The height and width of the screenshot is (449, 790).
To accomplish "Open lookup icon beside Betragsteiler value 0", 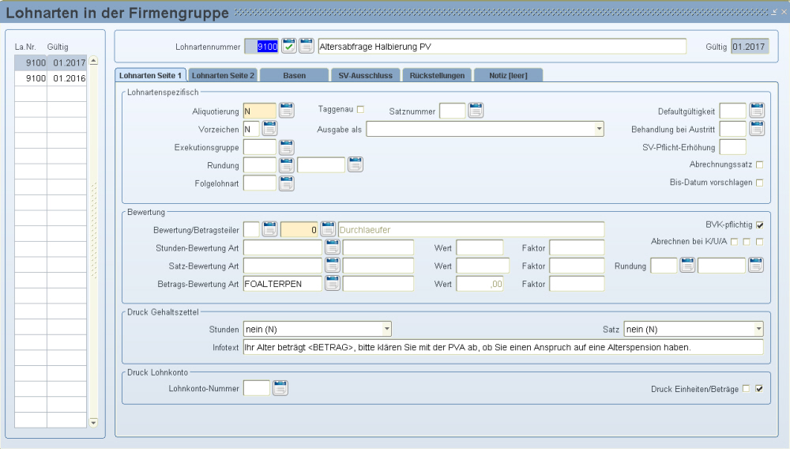I will [328, 229].
